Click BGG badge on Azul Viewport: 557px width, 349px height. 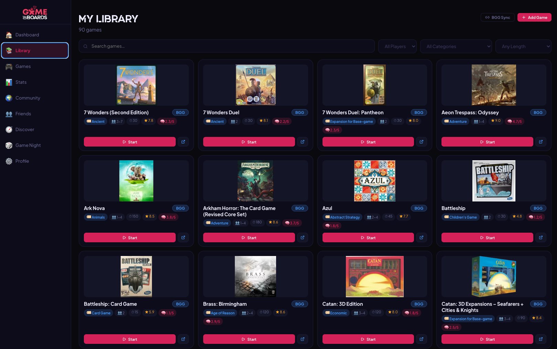(x=419, y=208)
